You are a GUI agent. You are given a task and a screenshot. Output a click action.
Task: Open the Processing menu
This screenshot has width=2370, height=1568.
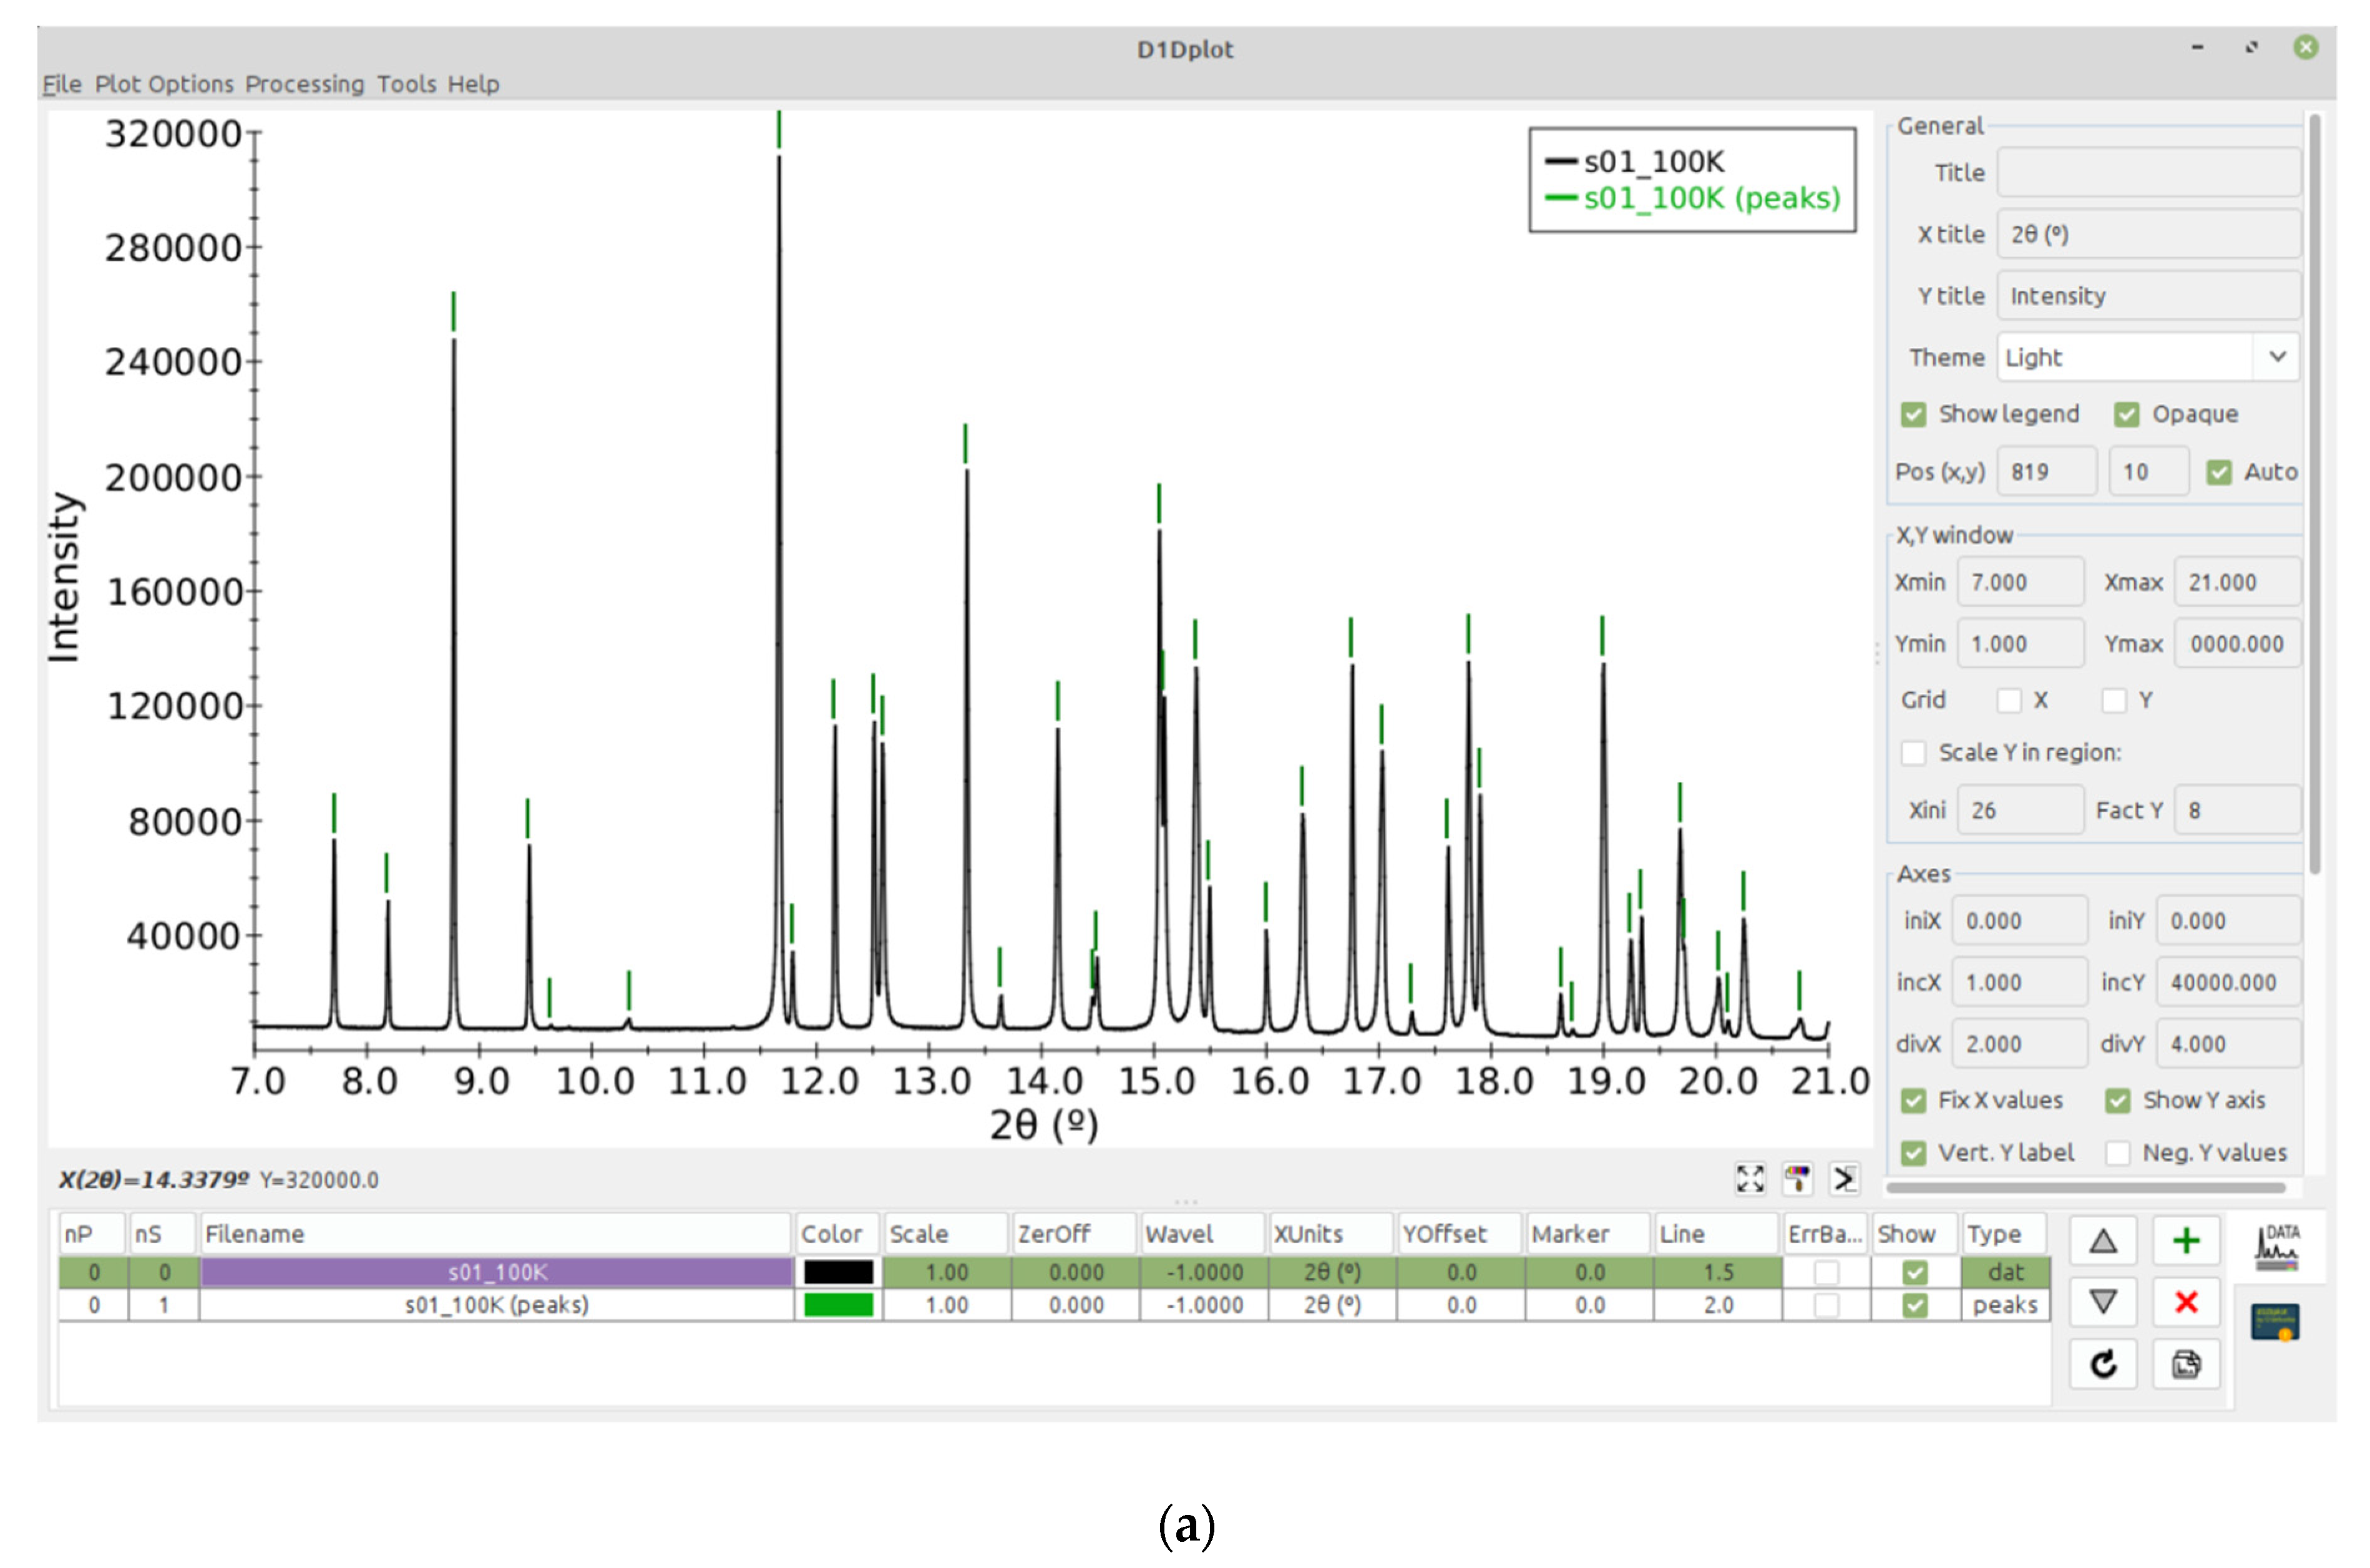point(304,84)
